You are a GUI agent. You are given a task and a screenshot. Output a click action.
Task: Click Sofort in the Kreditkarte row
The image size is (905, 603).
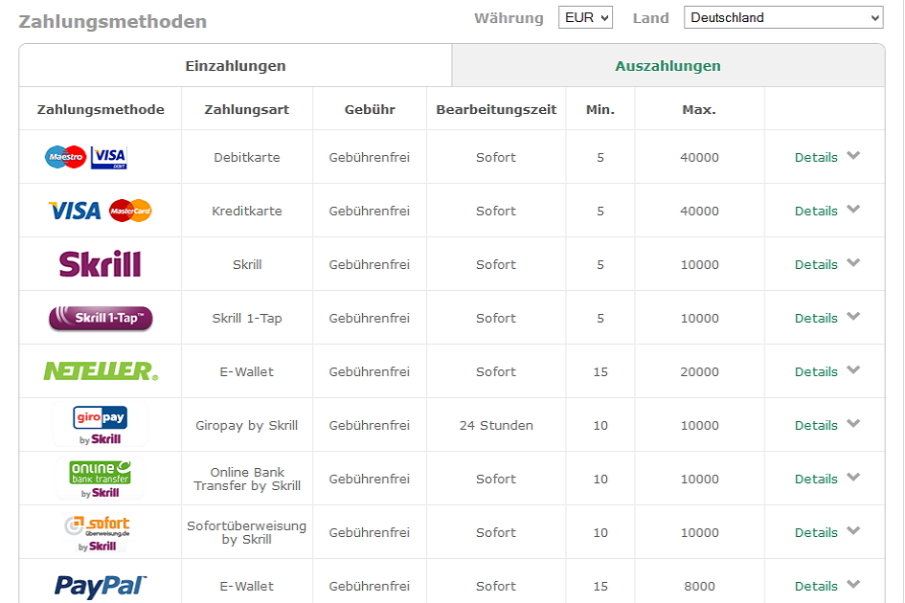[x=496, y=212]
